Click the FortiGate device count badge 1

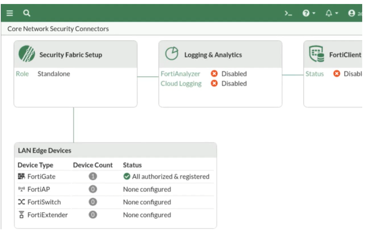[93, 176]
